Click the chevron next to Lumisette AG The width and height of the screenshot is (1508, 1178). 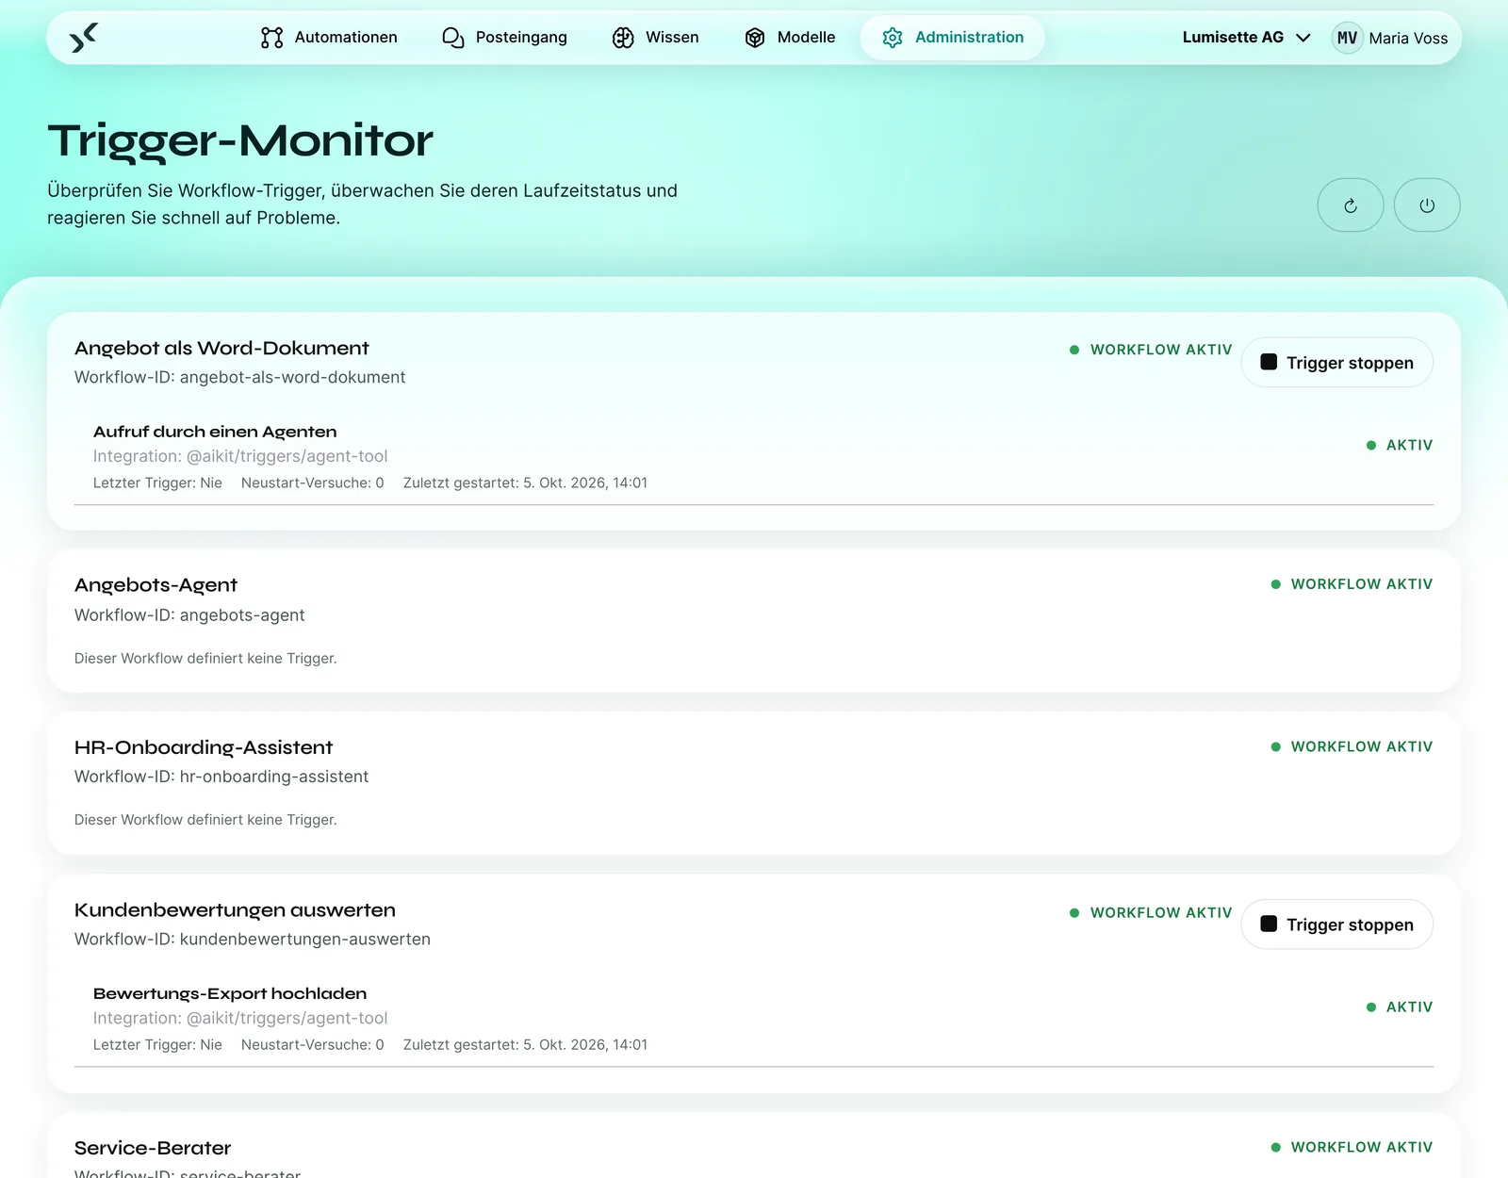[1303, 38]
